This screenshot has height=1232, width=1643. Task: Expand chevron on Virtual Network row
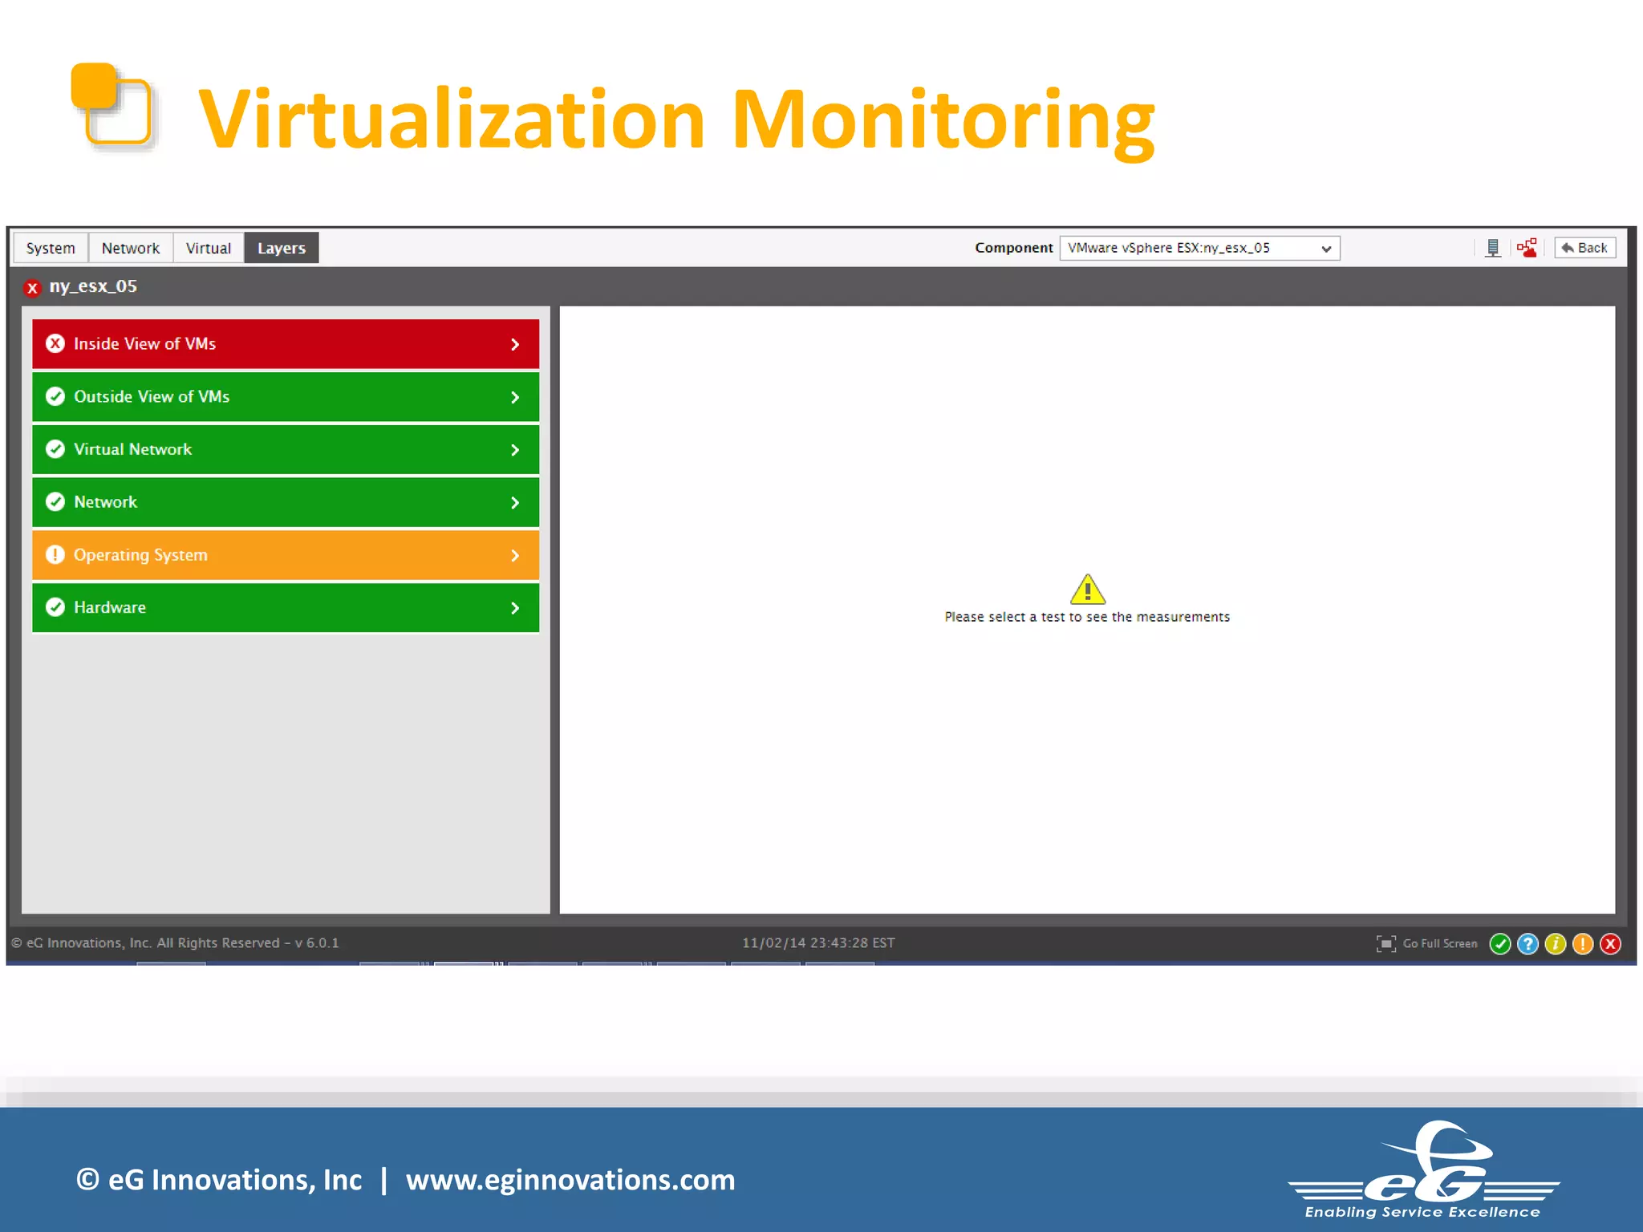click(x=515, y=450)
